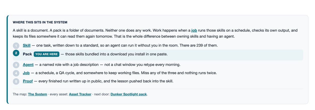Click the number 3 step circle
This screenshot has width=315, height=110.
(16, 65)
